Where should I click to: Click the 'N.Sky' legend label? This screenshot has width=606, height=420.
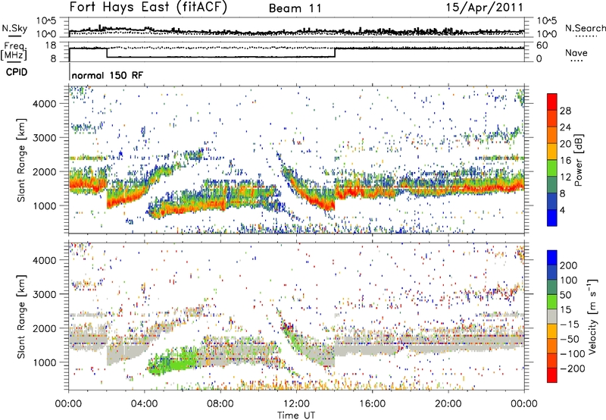pyautogui.click(x=14, y=28)
